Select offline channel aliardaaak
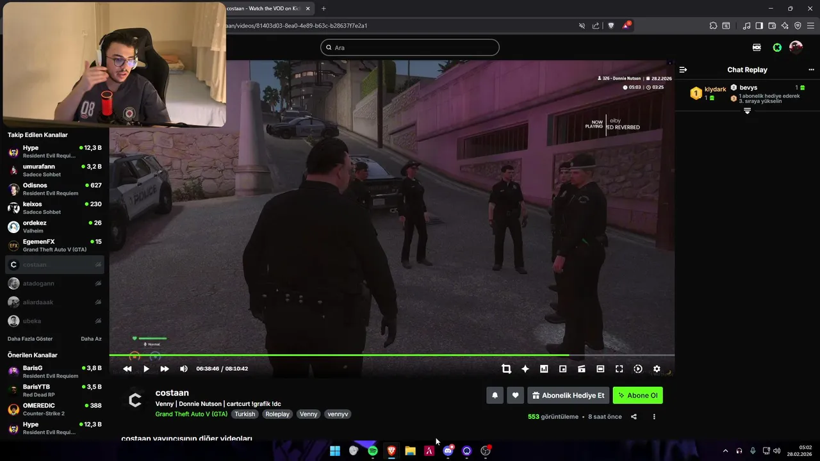Viewport: 820px width, 461px height. [54, 302]
